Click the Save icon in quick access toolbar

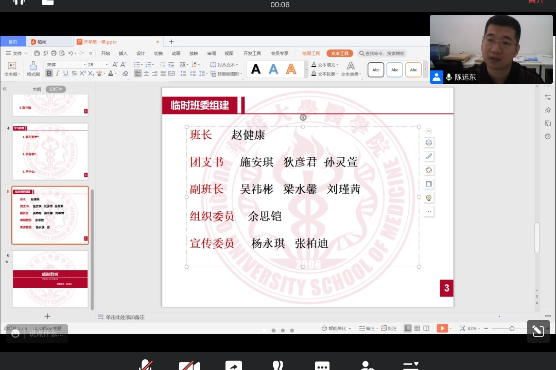(x=37, y=53)
